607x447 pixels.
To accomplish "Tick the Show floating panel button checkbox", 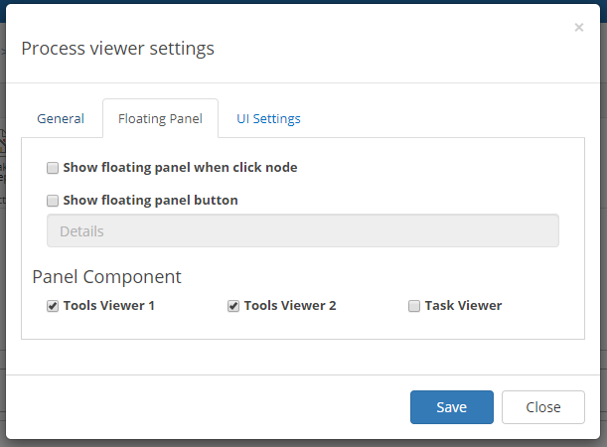I will [x=53, y=201].
